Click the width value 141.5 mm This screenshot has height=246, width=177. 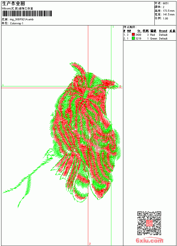click(169, 15)
